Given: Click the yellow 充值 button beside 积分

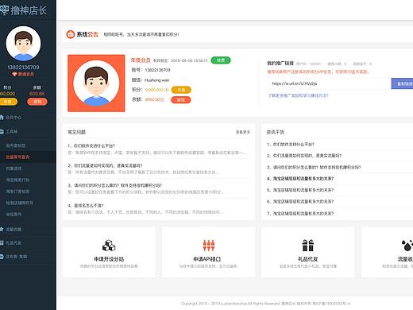Looking at the screenshot, I should click(x=181, y=90).
